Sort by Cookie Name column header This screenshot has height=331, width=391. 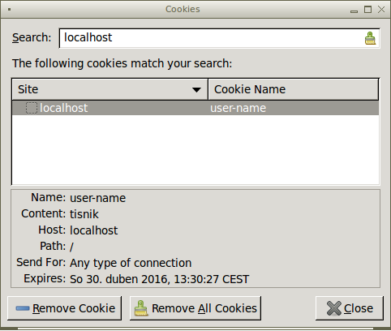pyautogui.click(x=294, y=89)
